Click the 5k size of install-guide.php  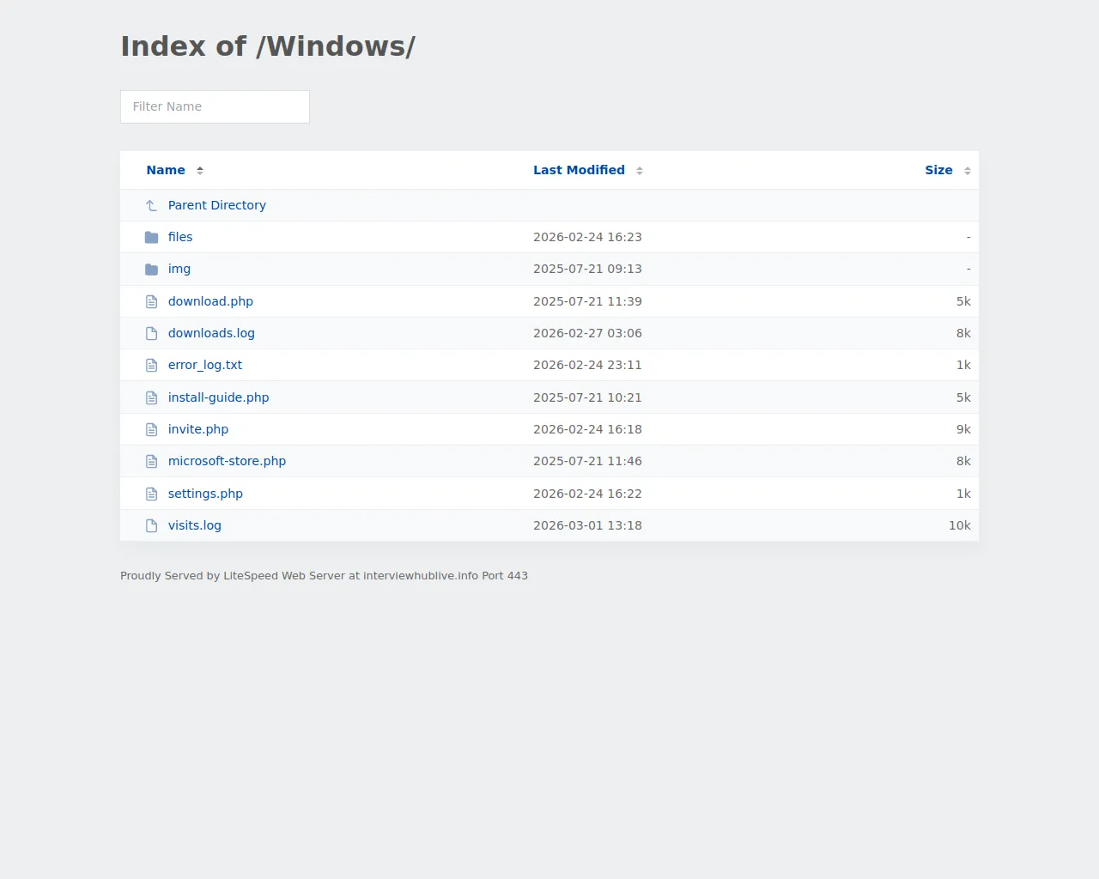point(963,397)
